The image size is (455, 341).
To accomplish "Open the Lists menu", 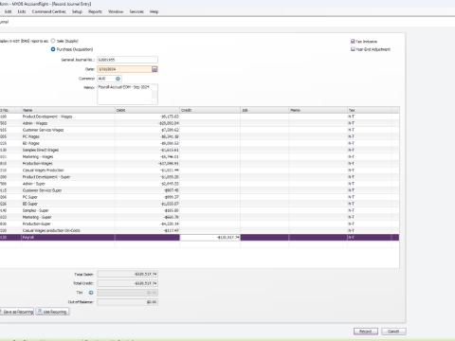I will (x=22, y=11).
